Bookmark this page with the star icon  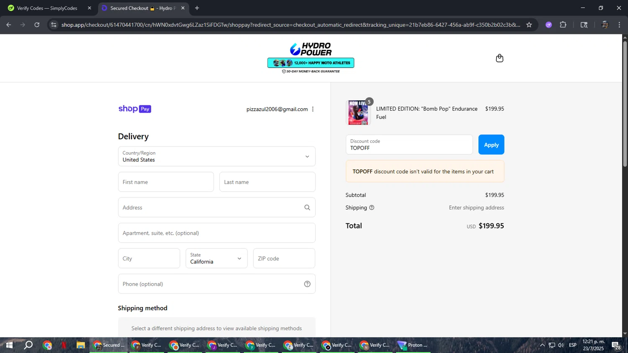pyautogui.click(x=529, y=25)
